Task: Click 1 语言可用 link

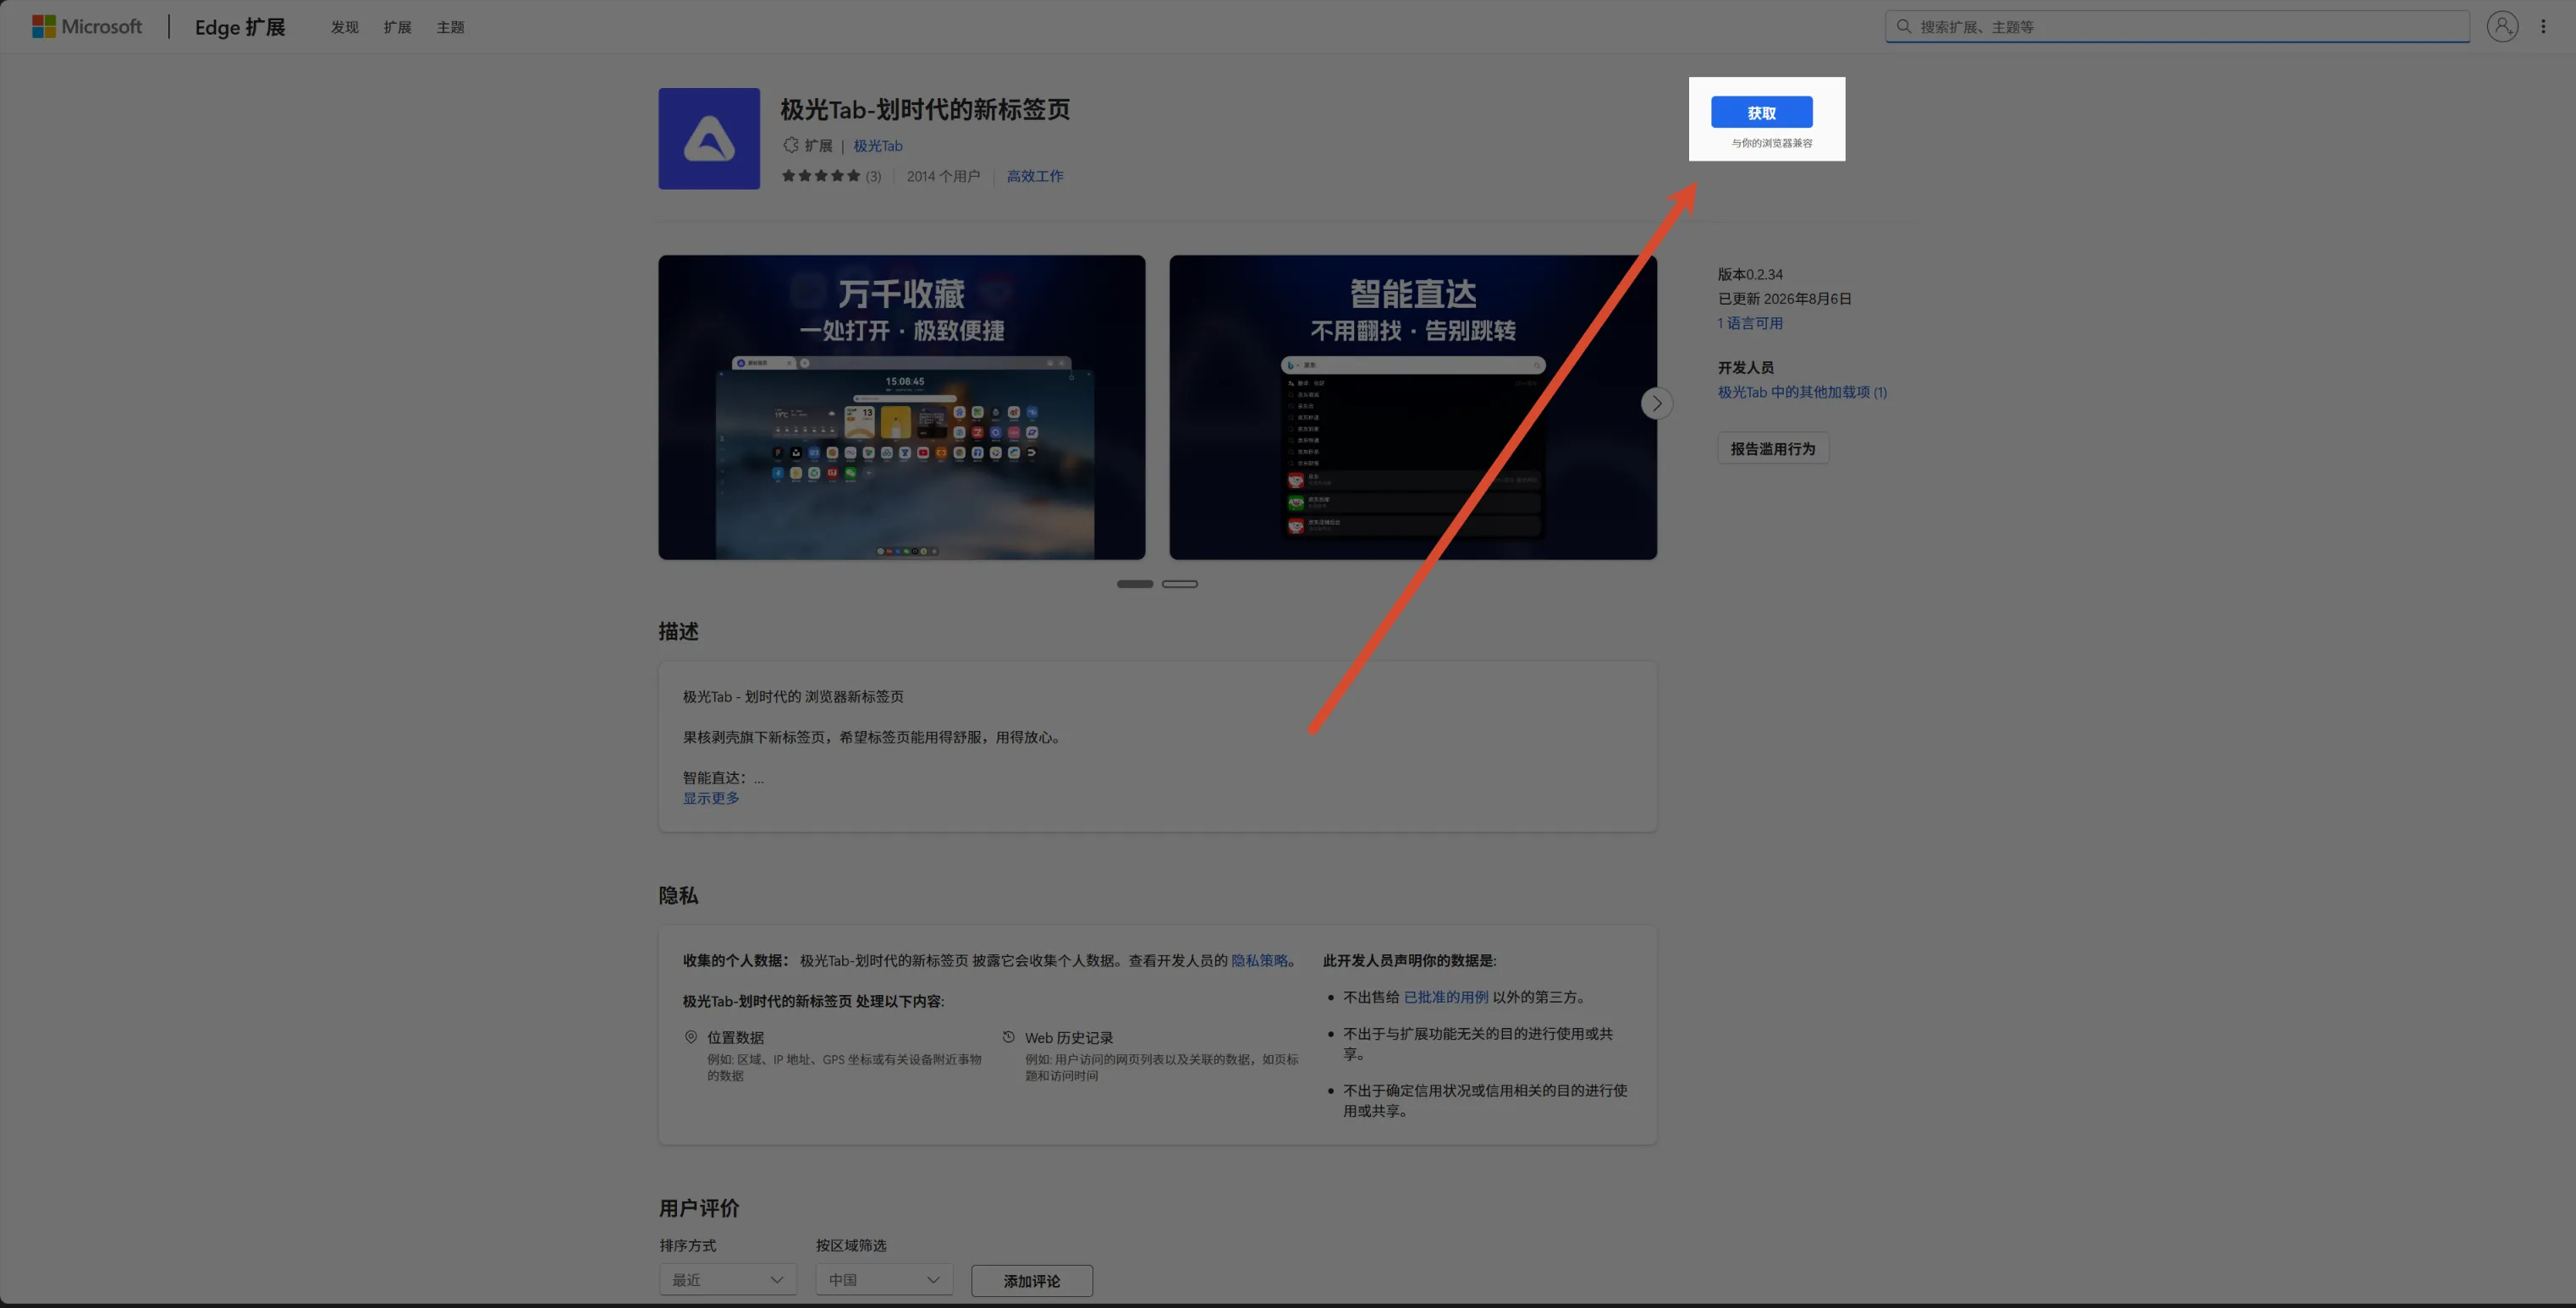Action: click(x=1750, y=323)
